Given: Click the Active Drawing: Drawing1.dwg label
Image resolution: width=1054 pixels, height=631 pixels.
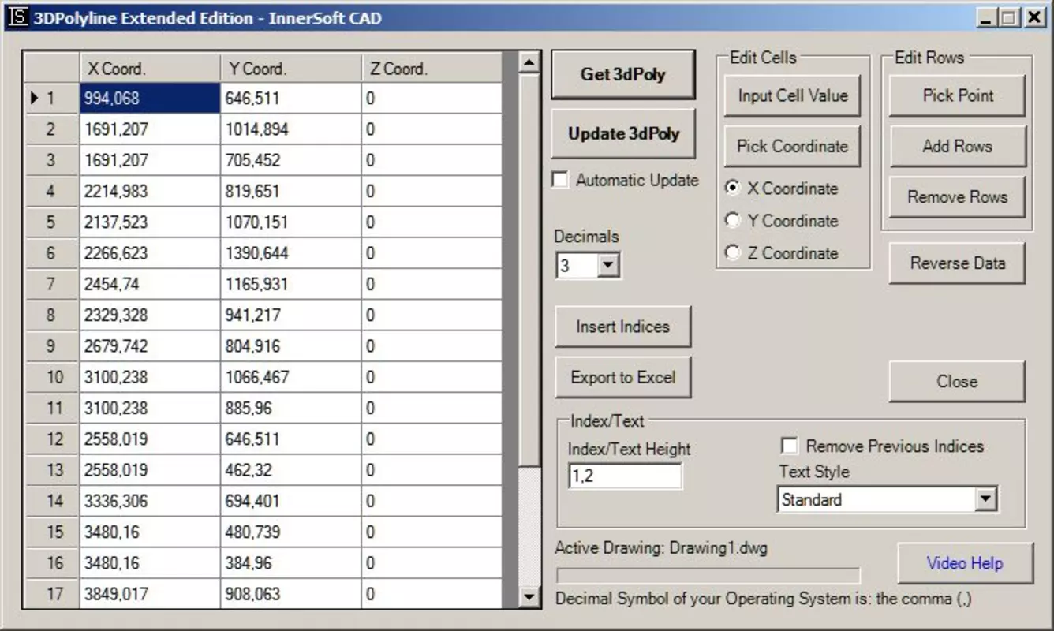Looking at the screenshot, I should coord(661,547).
